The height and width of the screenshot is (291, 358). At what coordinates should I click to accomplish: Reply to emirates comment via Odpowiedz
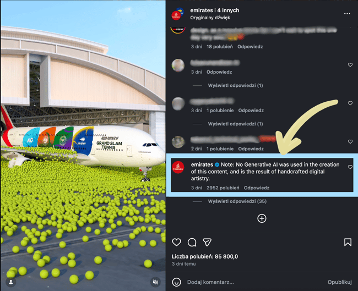257,188
